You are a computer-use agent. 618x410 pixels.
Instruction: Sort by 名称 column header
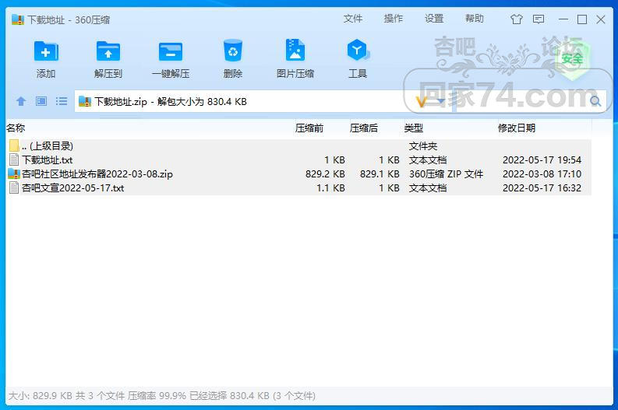click(x=16, y=128)
